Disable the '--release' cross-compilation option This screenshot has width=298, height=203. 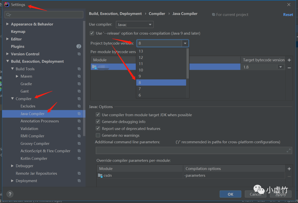tap(92, 33)
